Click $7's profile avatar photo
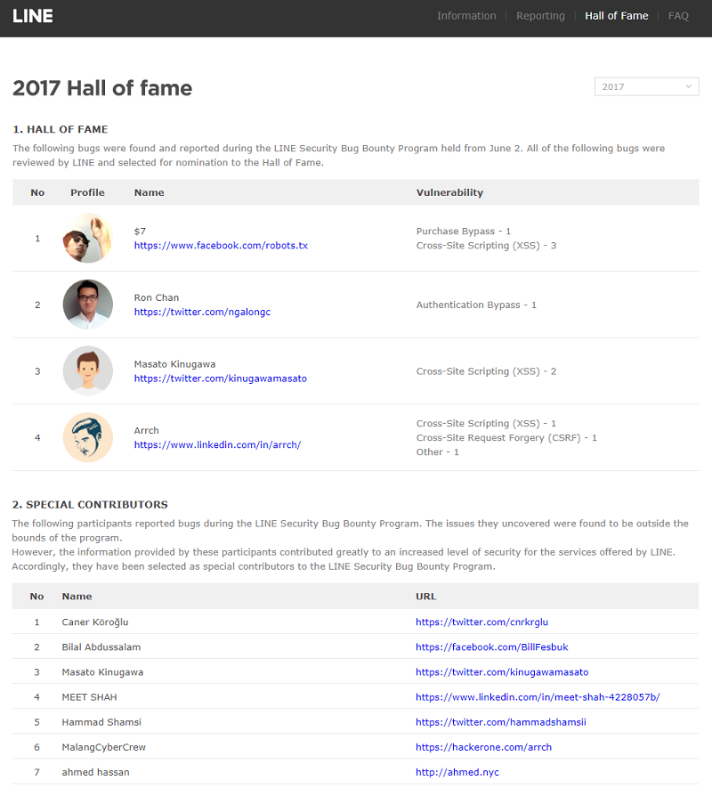The width and height of the screenshot is (712, 789). click(88, 238)
